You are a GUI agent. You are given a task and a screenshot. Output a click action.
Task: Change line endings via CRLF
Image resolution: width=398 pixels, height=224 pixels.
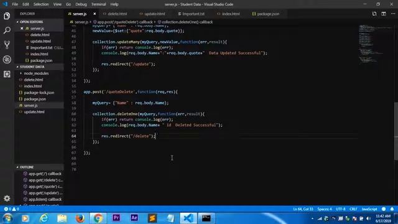(x=353, y=209)
